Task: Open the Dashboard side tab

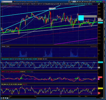Action: [x=105, y=46]
